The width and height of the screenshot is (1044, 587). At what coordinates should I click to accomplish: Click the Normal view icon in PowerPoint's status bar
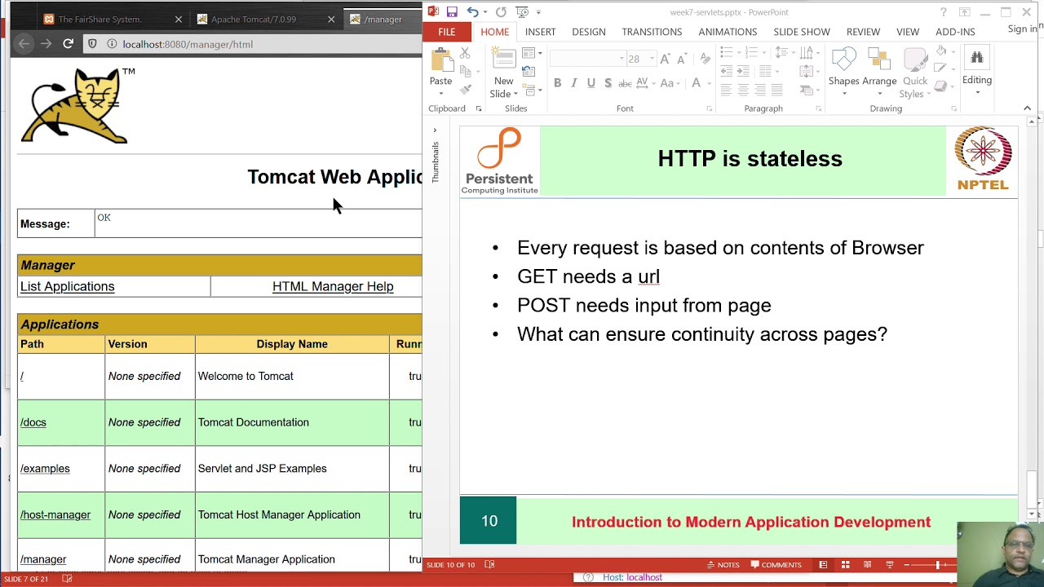click(823, 564)
